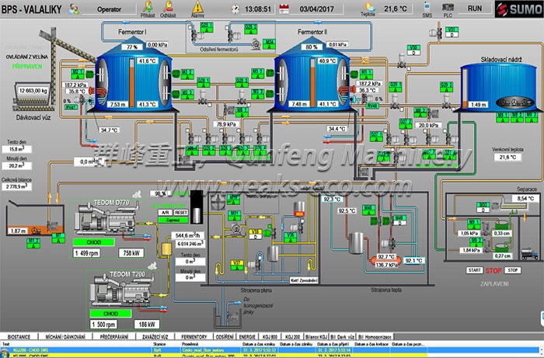Switch to the BIOSTANICE tab
Viewport: 544px width, 358px height.
[18, 337]
